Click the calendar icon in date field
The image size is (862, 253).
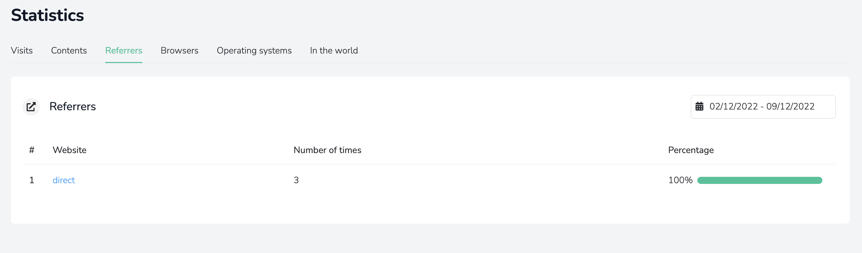[699, 106]
